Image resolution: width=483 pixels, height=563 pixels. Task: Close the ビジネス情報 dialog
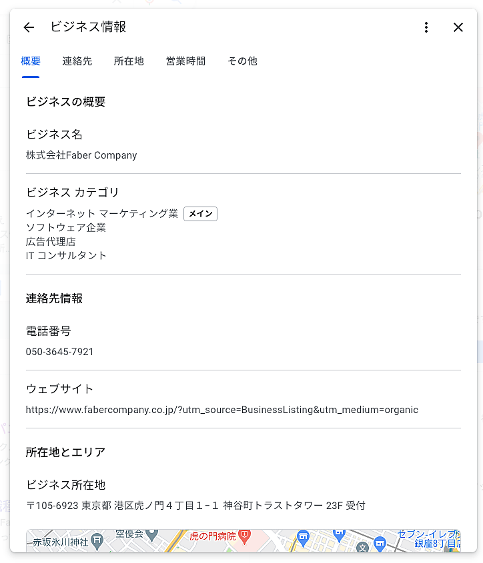click(x=458, y=27)
